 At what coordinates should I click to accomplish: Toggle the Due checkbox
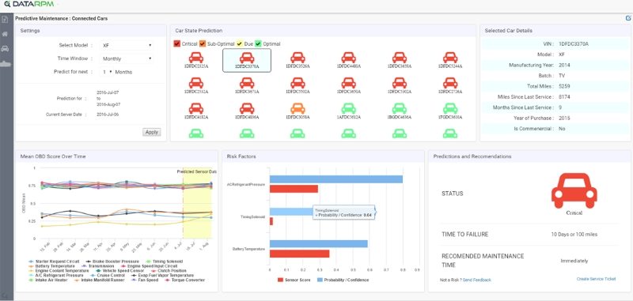click(x=240, y=43)
